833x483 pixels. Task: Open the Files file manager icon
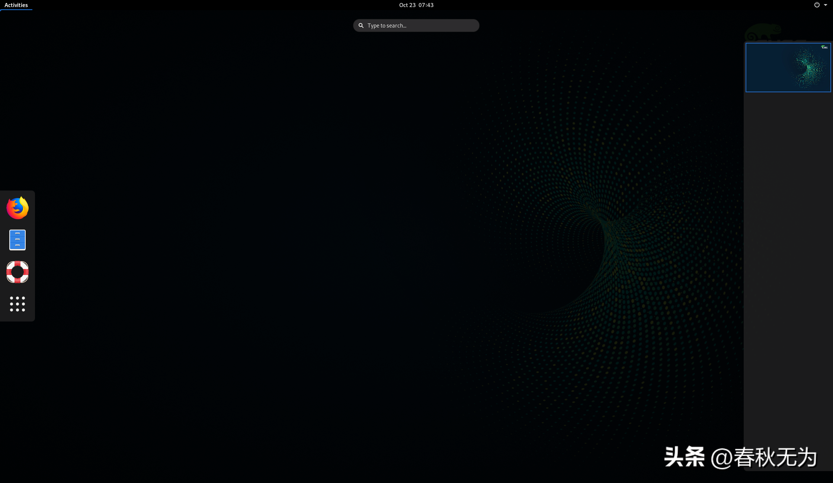(x=17, y=240)
